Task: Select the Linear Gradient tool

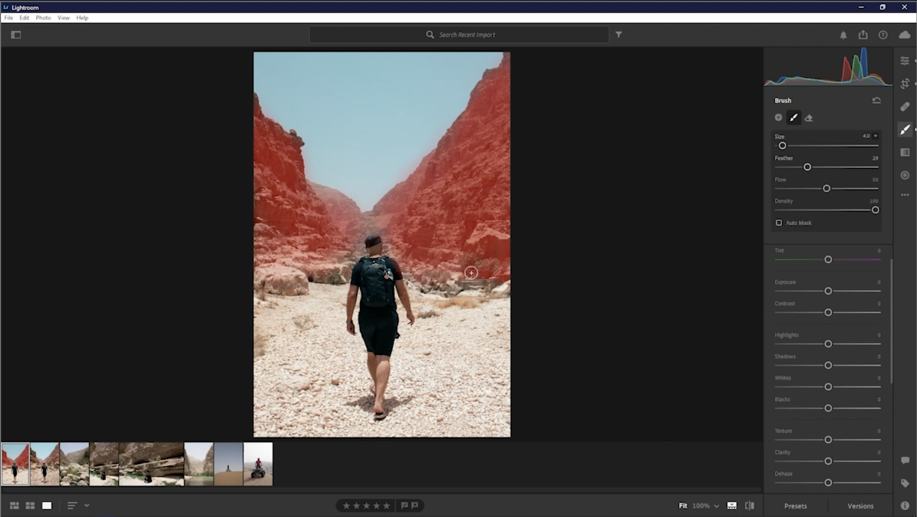Action: pos(904,152)
